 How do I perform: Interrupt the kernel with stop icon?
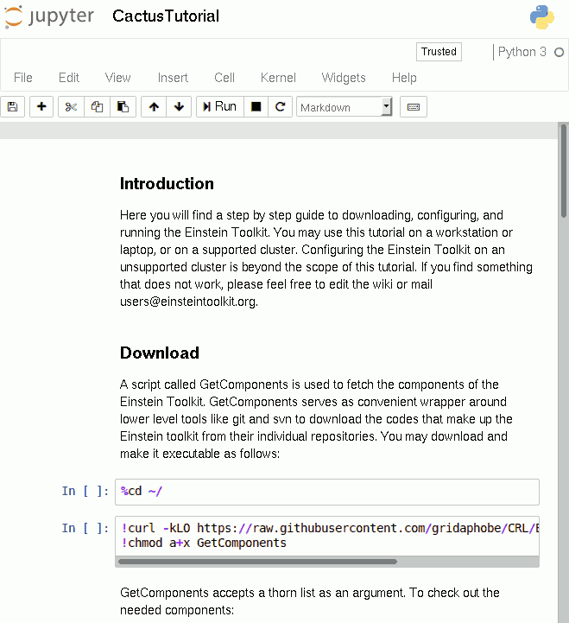click(256, 106)
